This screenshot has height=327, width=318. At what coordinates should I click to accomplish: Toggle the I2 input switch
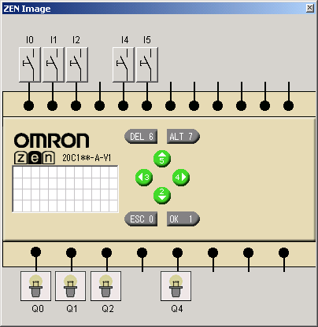click(x=77, y=64)
